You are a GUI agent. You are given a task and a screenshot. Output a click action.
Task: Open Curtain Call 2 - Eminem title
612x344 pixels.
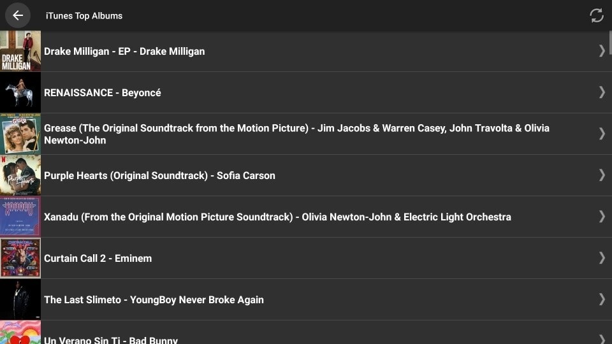98,258
